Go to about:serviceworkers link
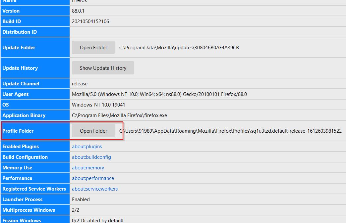Screen dimensions: 346x223 [x=95, y=189]
